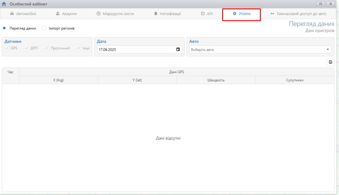Switch to the Акаунти tab
Screen dimensions: 339x195
click(x=66, y=14)
